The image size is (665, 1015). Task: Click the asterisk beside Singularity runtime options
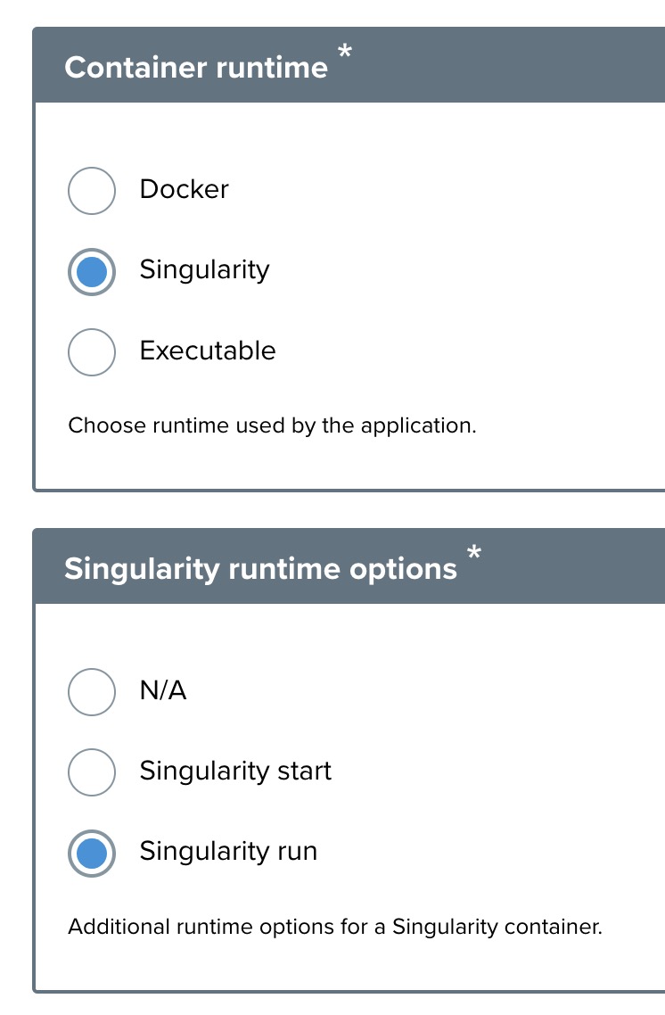pos(474,556)
